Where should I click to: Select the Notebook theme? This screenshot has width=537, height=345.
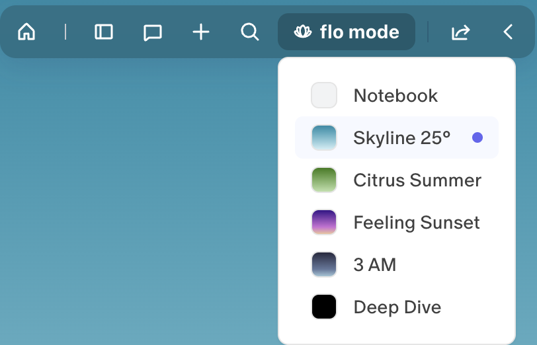[x=397, y=95]
